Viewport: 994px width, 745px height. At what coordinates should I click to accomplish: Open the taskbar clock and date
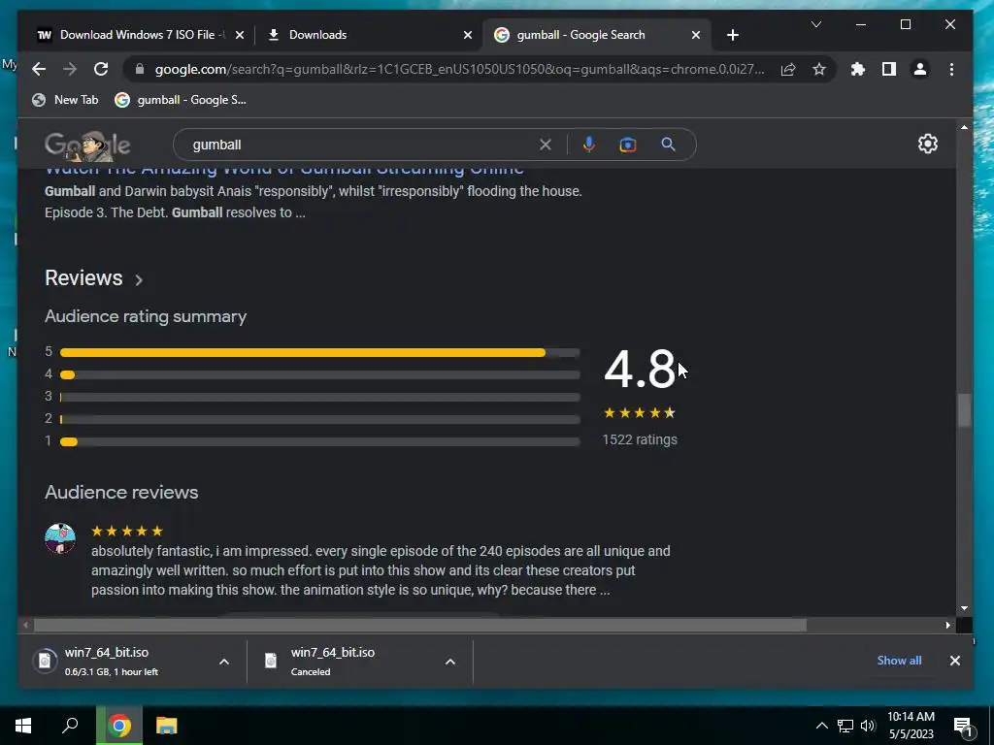coord(911,726)
